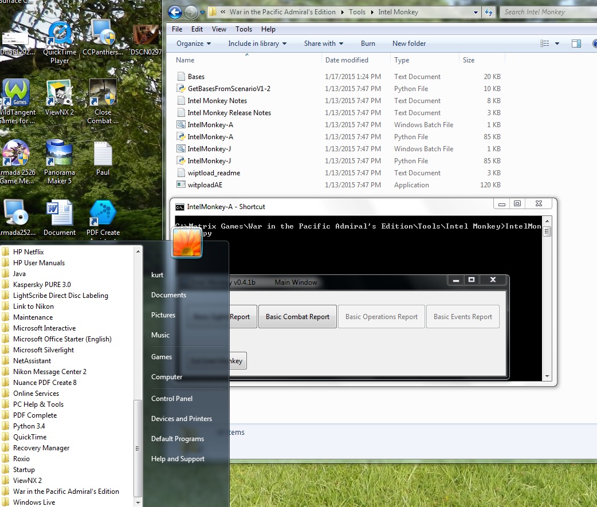Open the Edit menu

(x=197, y=29)
